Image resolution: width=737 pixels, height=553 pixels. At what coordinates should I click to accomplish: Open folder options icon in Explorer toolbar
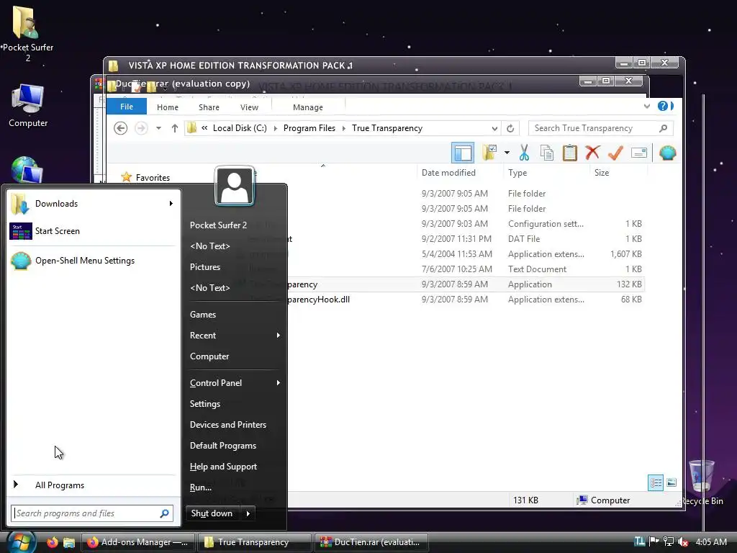pyautogui.click(x=489, y=153)
